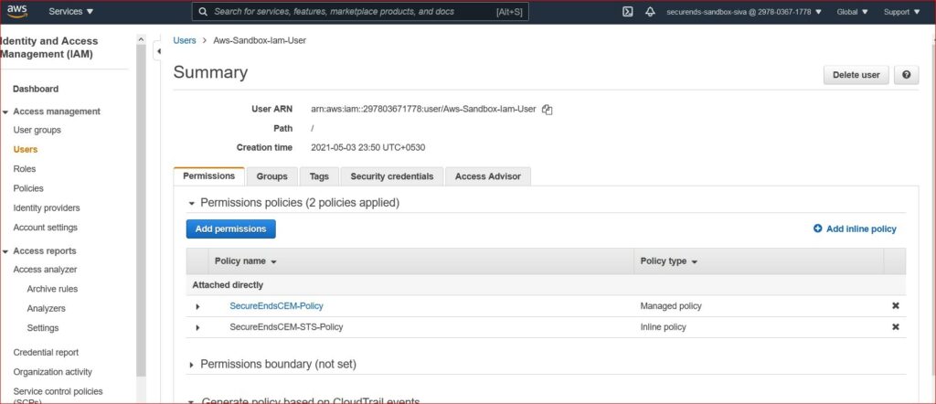
Task: Sort by the Policy type column header
Action: coord(668,261)
